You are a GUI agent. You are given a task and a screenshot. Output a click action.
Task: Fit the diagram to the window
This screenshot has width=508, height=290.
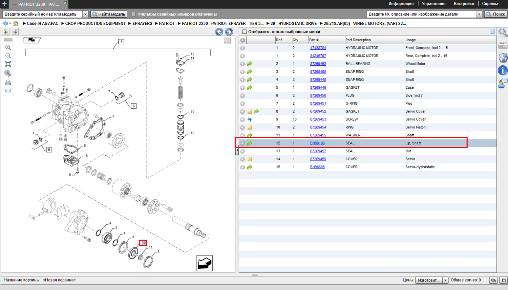tap(8, 64)
